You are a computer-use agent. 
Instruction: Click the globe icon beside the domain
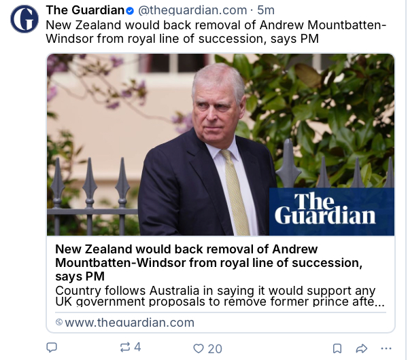(x=58, y=323)
